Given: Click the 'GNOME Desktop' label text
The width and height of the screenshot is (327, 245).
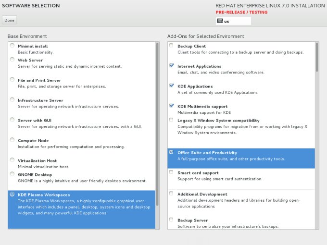Looking at the screenshot, I should tap(35, 175).
